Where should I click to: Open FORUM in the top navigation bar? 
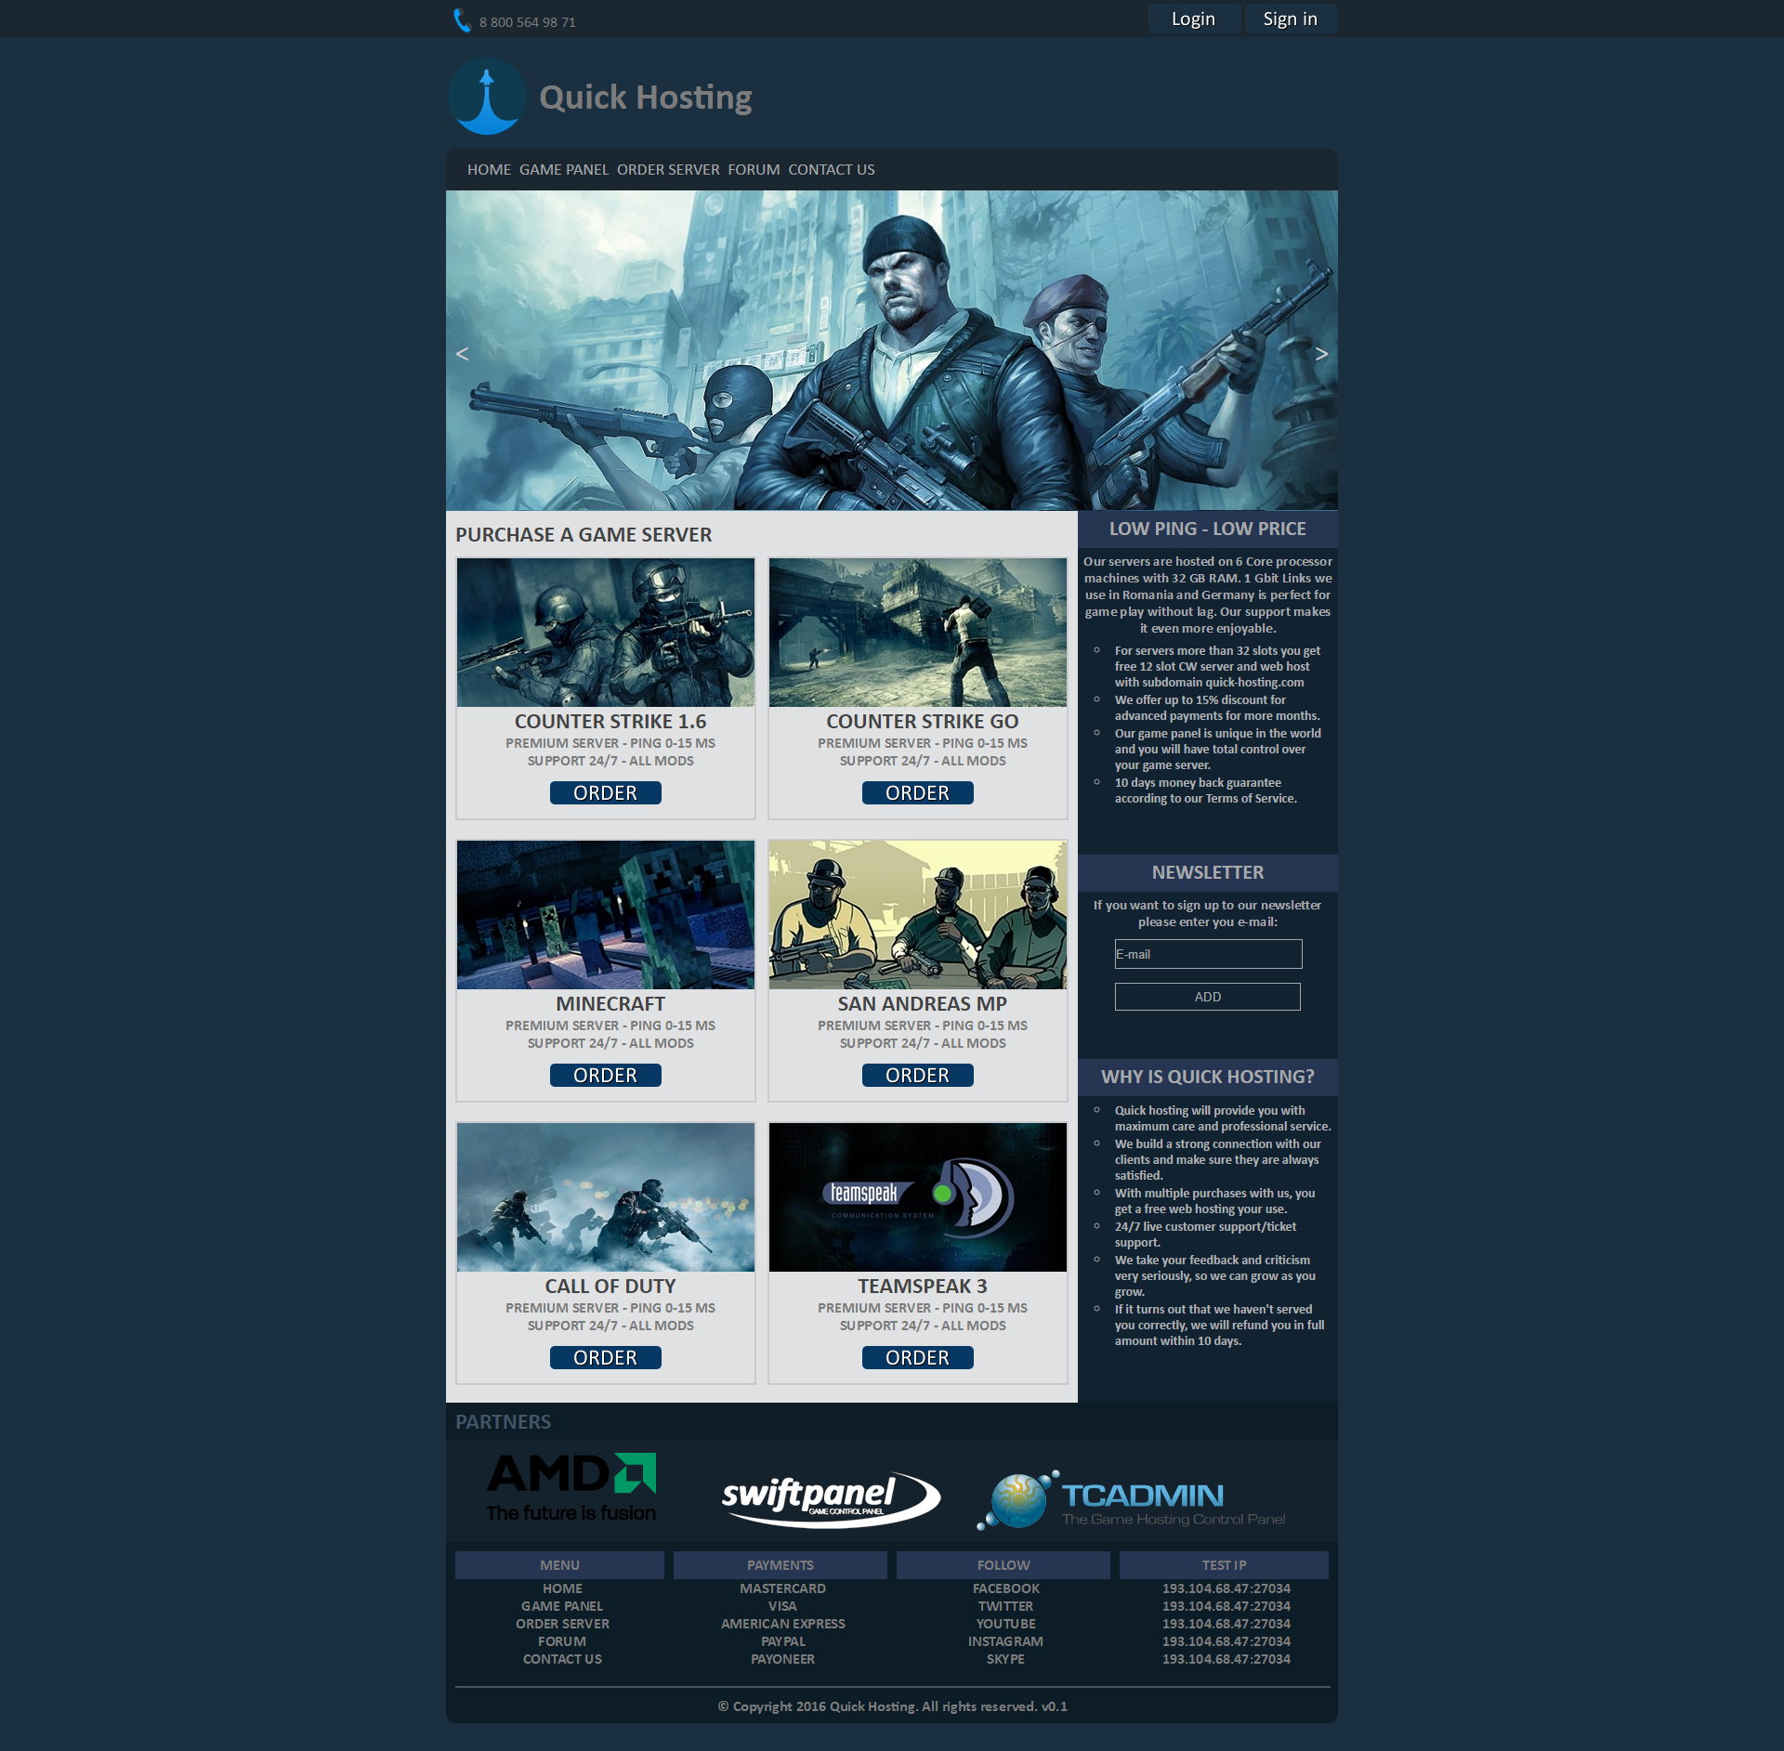pyautogui.click(x=754, y=170)
